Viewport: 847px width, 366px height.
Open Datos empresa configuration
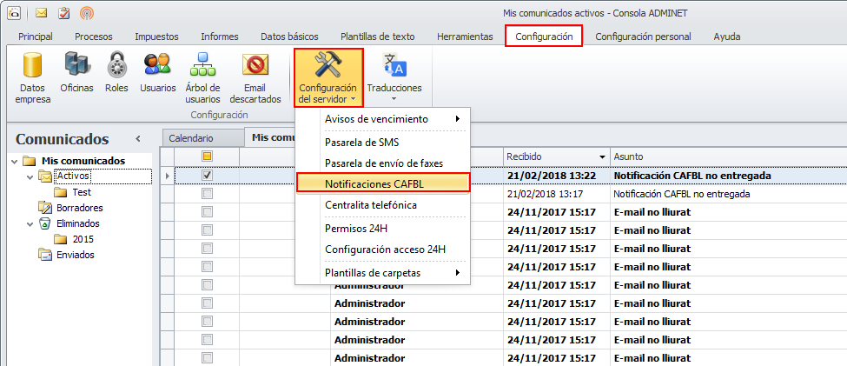point(32,78)
